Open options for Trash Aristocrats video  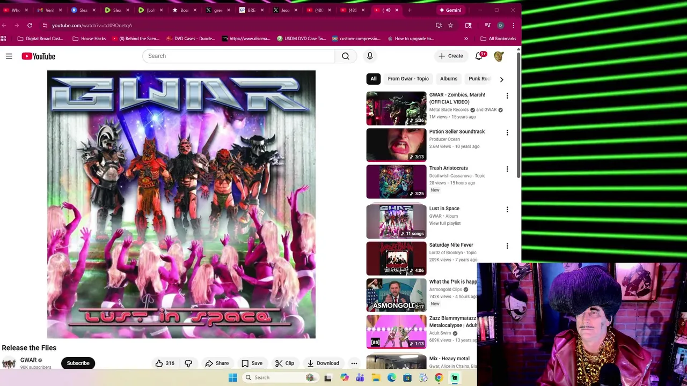point(507,169)
